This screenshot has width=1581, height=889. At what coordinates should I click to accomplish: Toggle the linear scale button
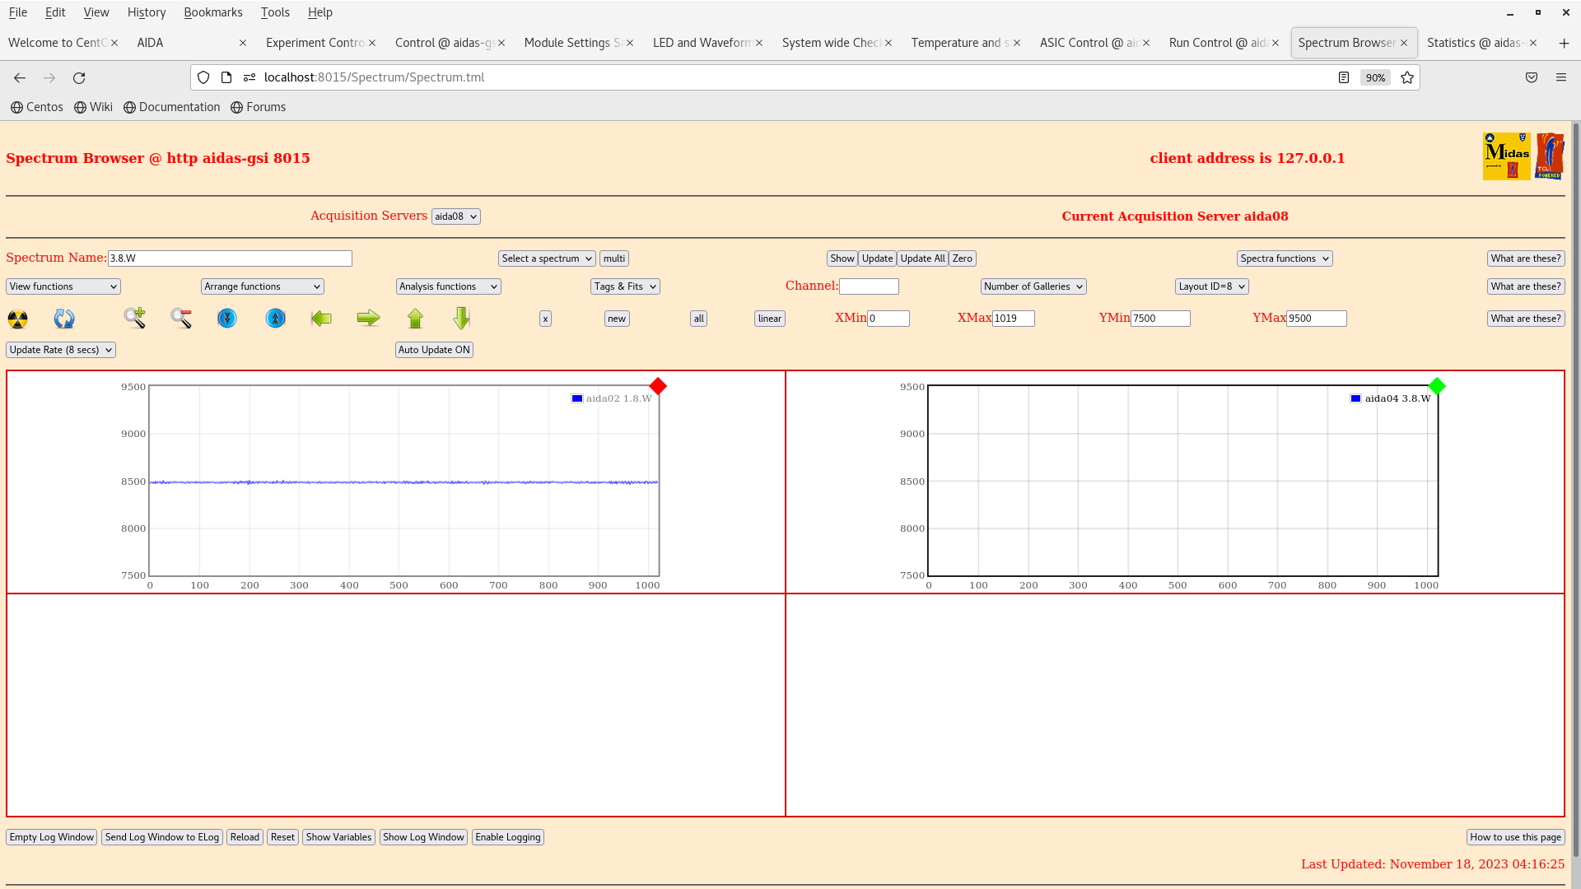click(769, 319)
